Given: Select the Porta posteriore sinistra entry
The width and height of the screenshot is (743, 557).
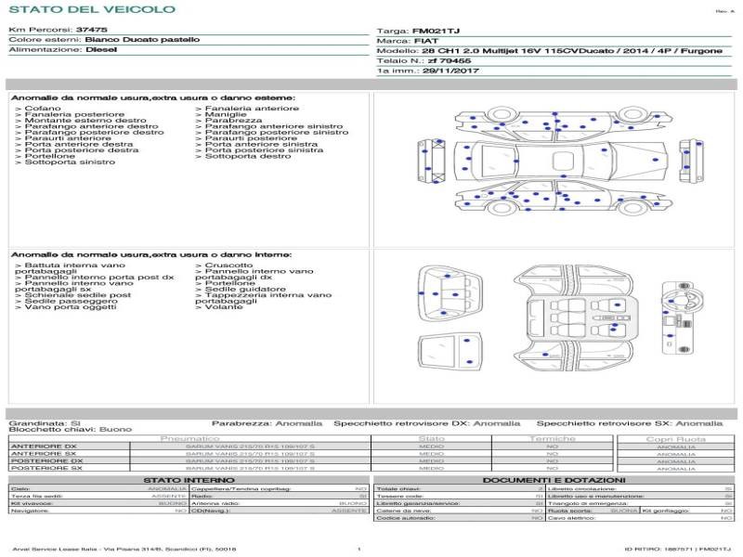Looking at the screenshot, I should [259, 150].
